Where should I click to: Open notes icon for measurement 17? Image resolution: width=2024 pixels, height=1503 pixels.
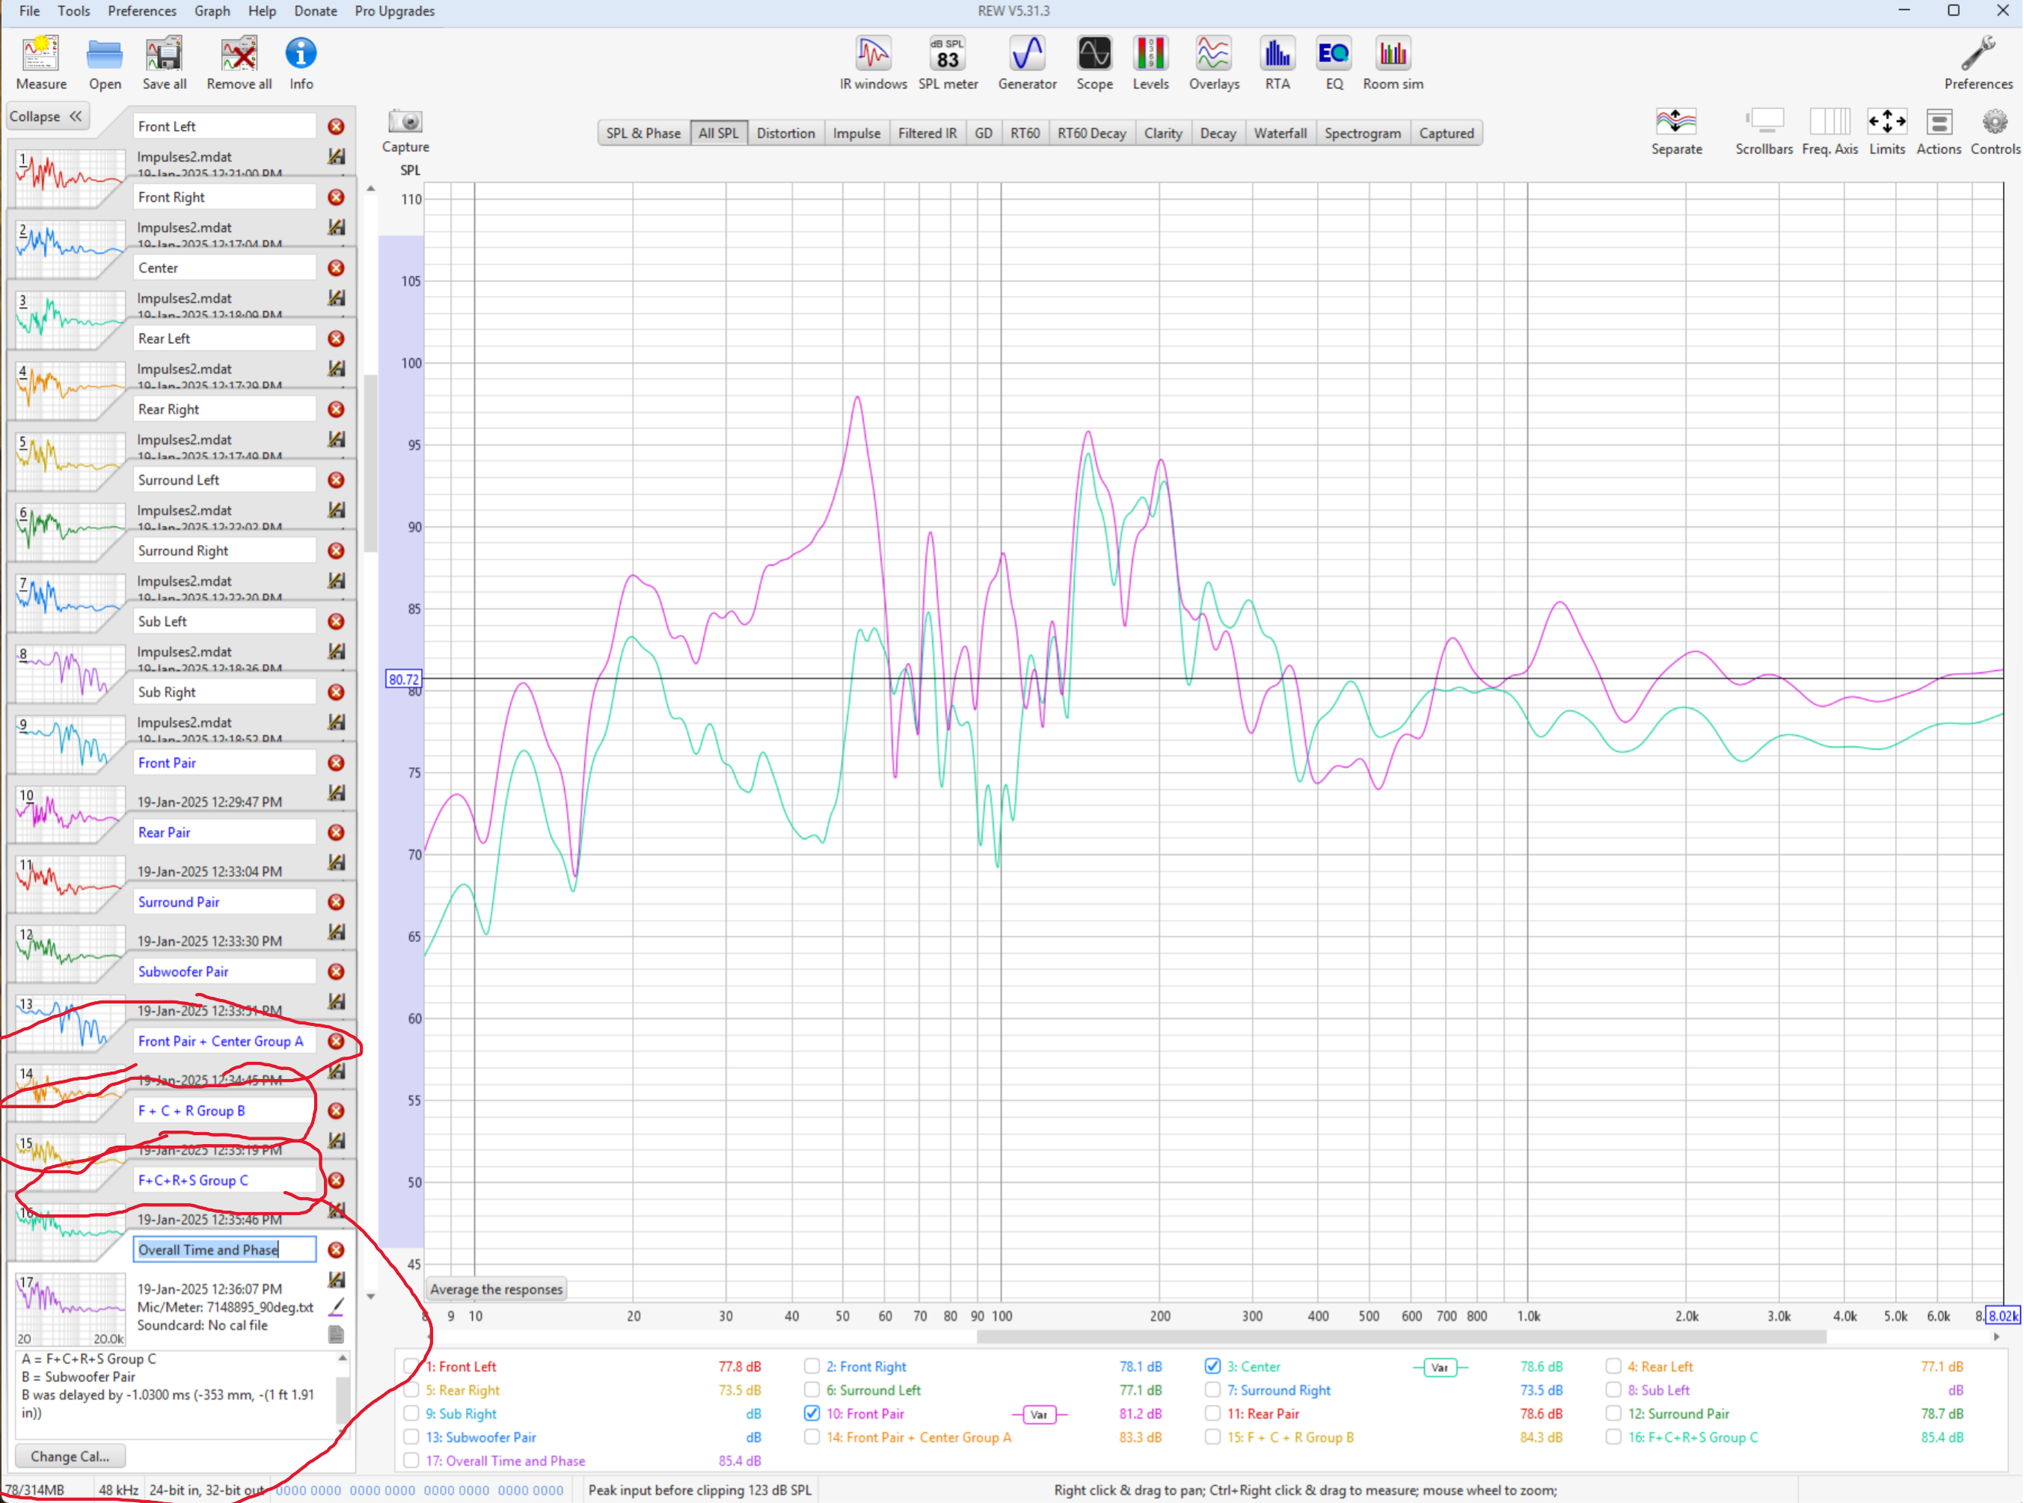point(336,1335)
